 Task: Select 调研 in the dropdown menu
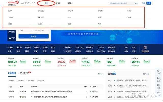coord(100,24)
